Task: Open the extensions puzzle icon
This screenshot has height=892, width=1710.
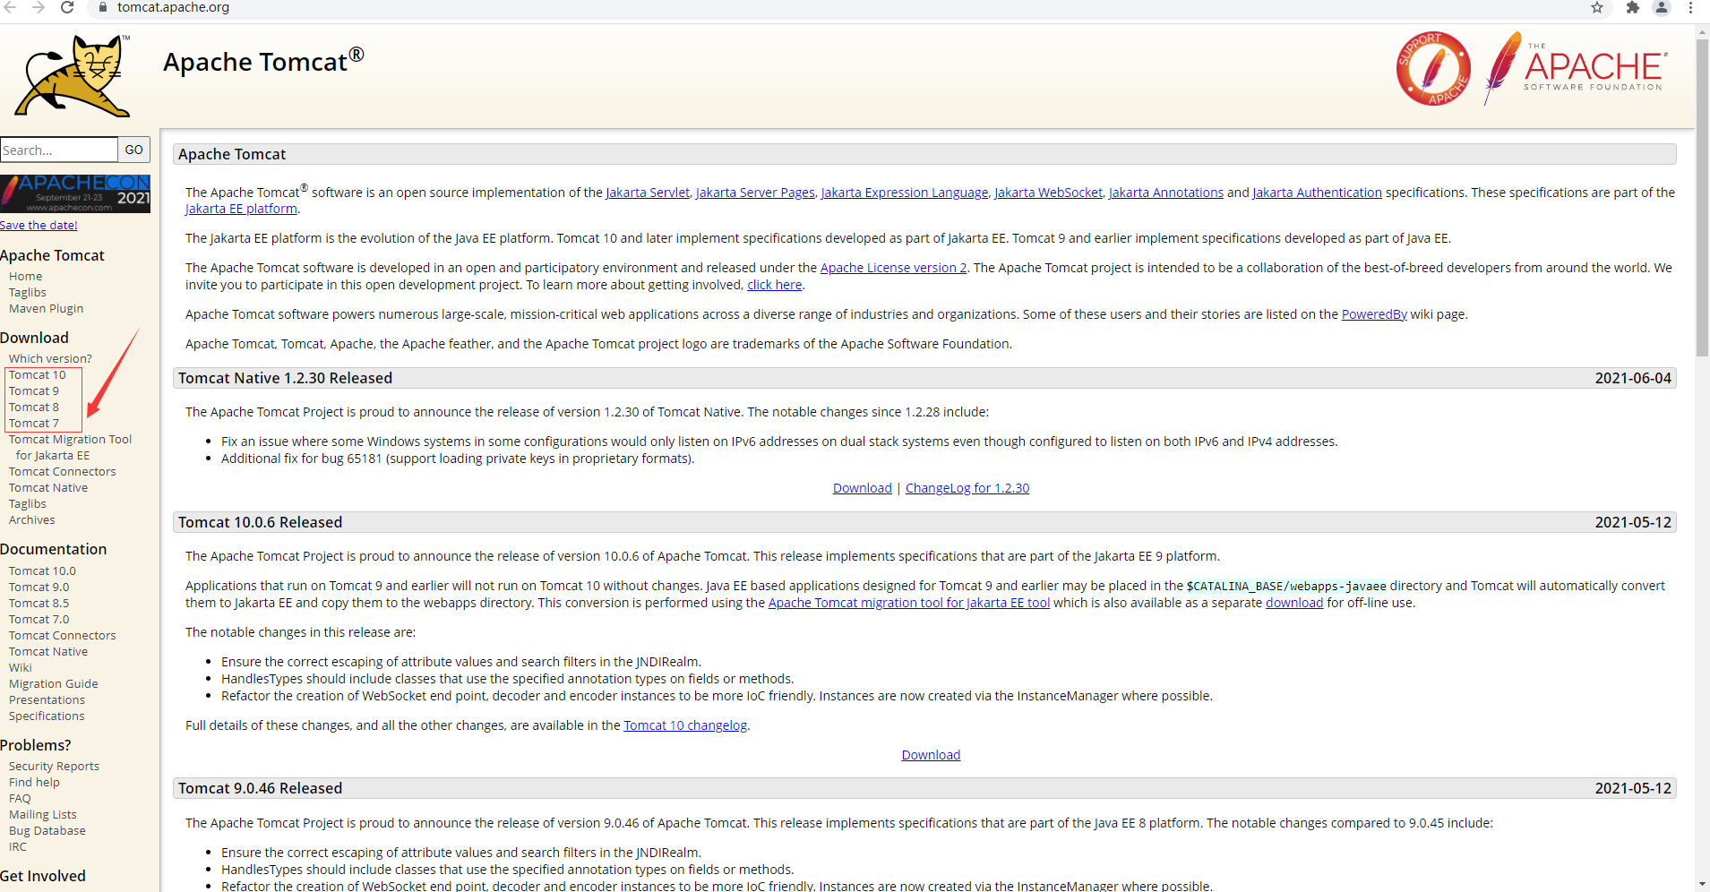Action: pos(1633,7)
